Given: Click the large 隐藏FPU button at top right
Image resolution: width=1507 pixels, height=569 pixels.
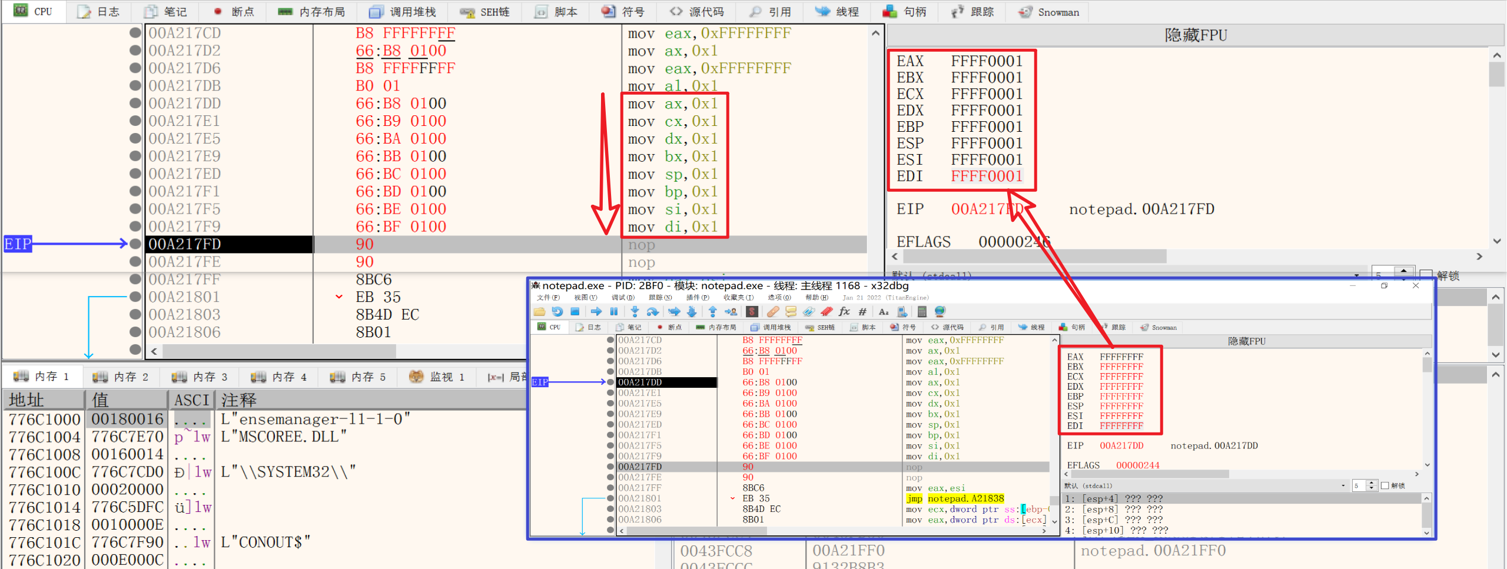Looking at the screenshot, I should pyautogui.click(x=1195, y=35).
